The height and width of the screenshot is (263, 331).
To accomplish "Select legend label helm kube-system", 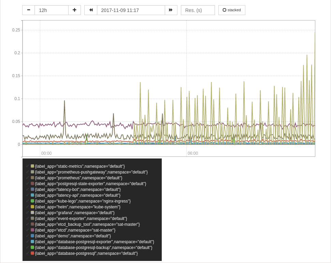I will (x=78, y=207).
